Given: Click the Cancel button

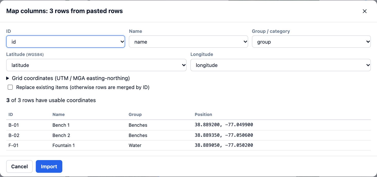Looking at the screenshot, I should click(19, 166).
